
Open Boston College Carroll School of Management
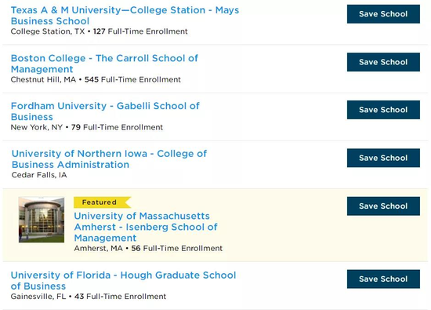(104, 64)
